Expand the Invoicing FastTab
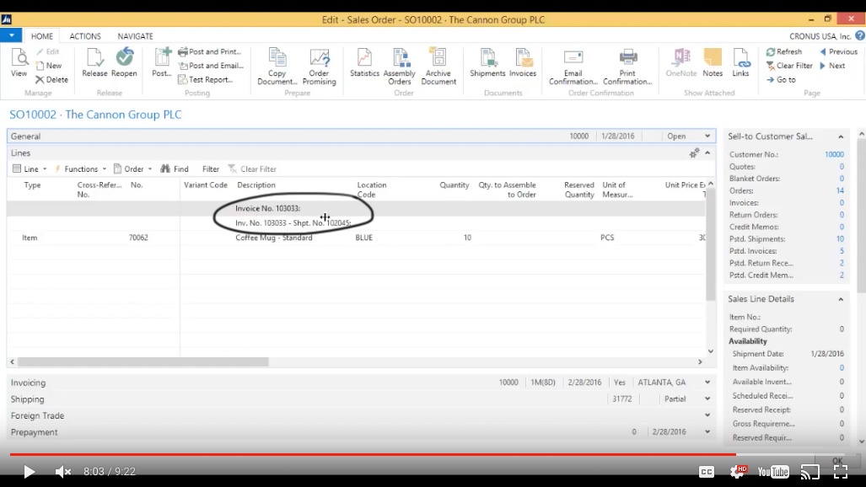 click(707, 382)
